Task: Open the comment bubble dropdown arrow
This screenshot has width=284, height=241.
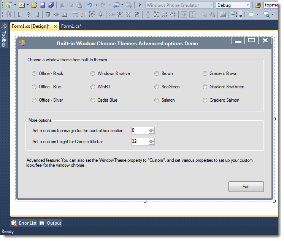Action: 257,14
